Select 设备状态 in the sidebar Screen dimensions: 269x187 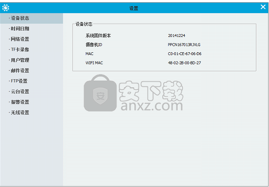pos(31,18)
